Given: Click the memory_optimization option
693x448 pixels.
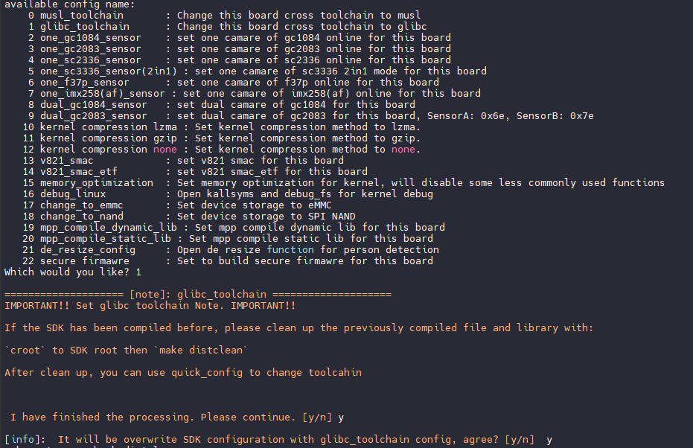Looking at the screenshot, I should coord(96,182).
